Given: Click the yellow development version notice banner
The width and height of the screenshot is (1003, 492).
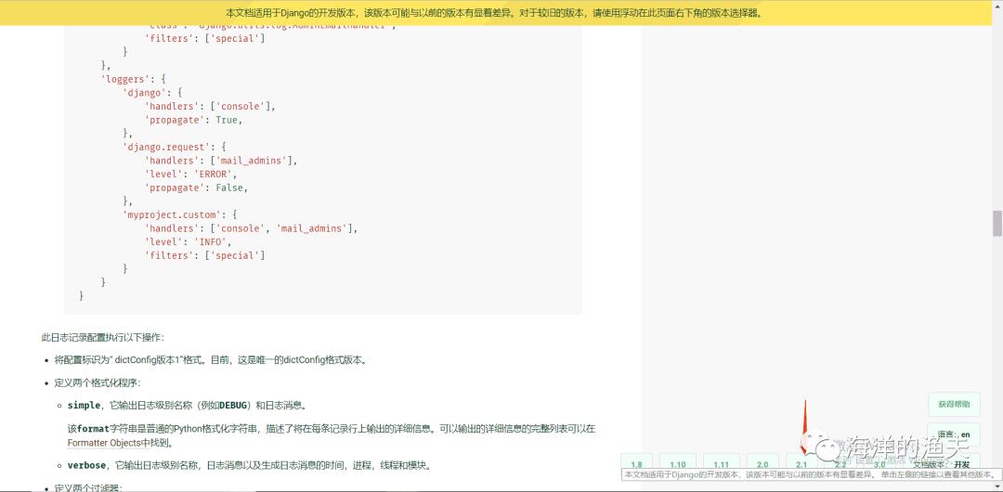Looking at the screenshot, I should pos(496,13).
